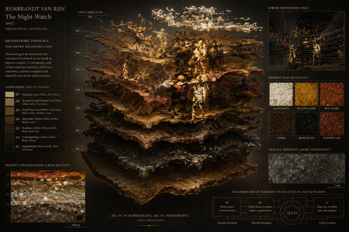Click the 05 layer callout box beside the stack
This screenshot has height=232, width=349.
tap(78, 69)
